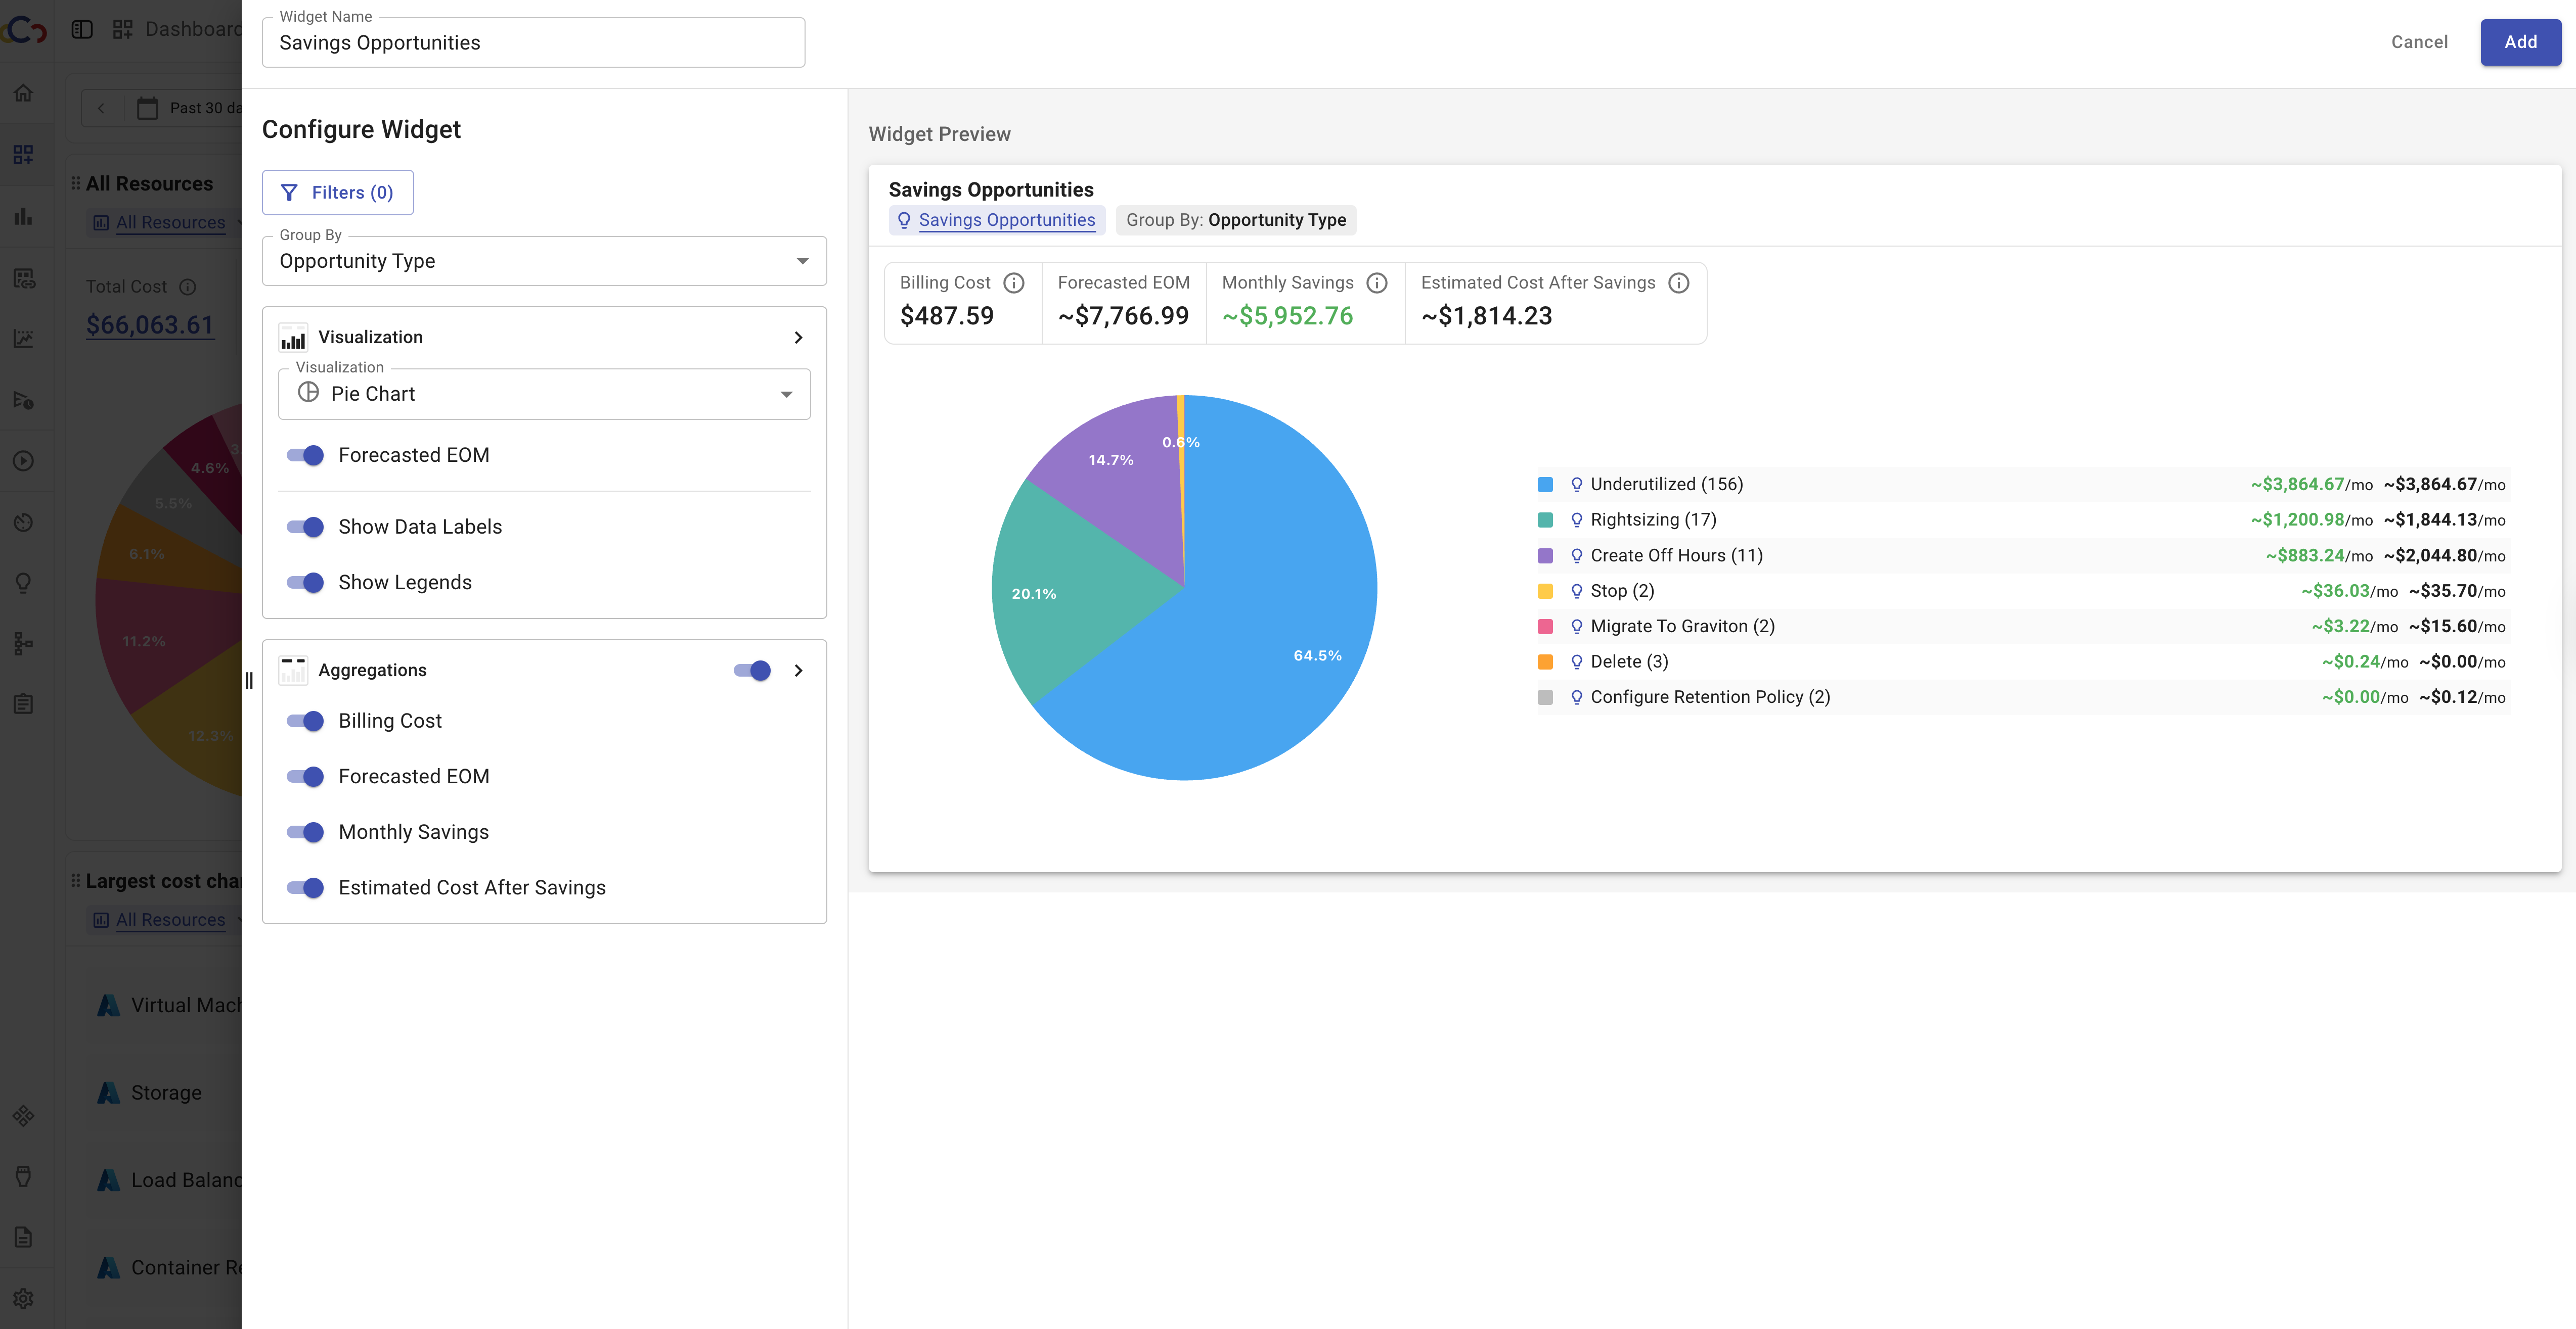Click the Add button
This screenshot has width=2576, height=1329.
[x=2519, y=42]
